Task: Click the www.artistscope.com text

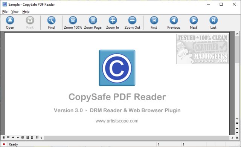Action: 117,121
